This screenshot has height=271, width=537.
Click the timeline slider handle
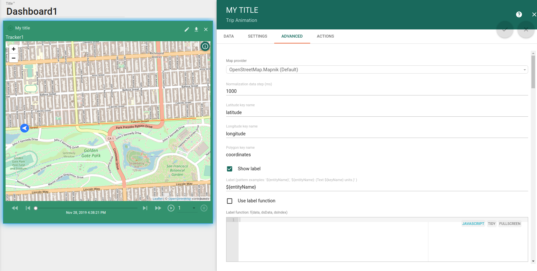coord(36,208)
